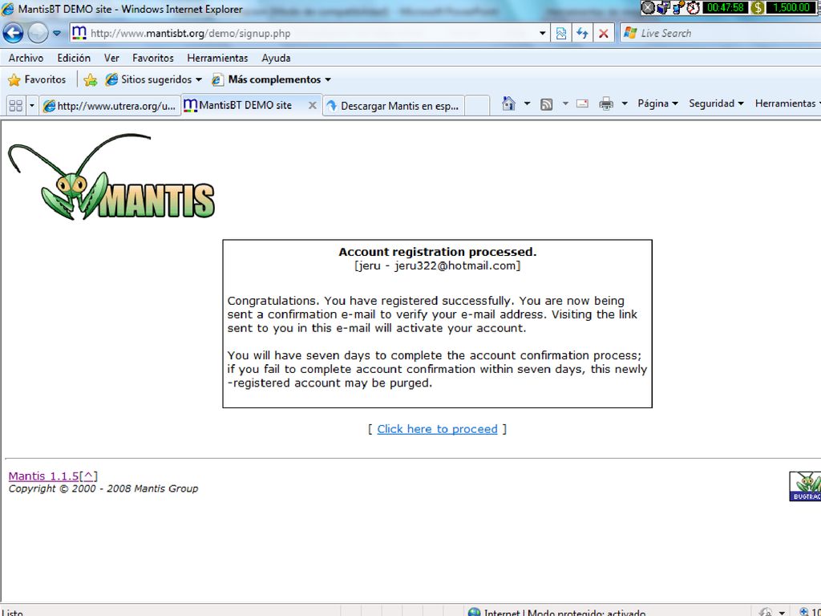Click the Add to favorites bar star icon
821x616 pixels.
[x=90, y=79]
